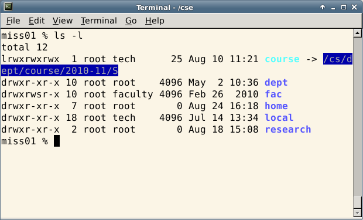Click the terminal icon in title bar

tap(8, 6)
